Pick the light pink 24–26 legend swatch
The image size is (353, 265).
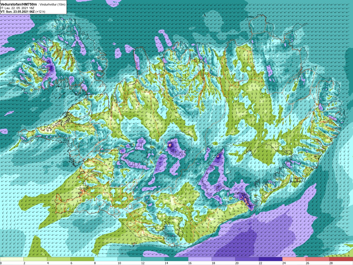[x=294, y=259]
